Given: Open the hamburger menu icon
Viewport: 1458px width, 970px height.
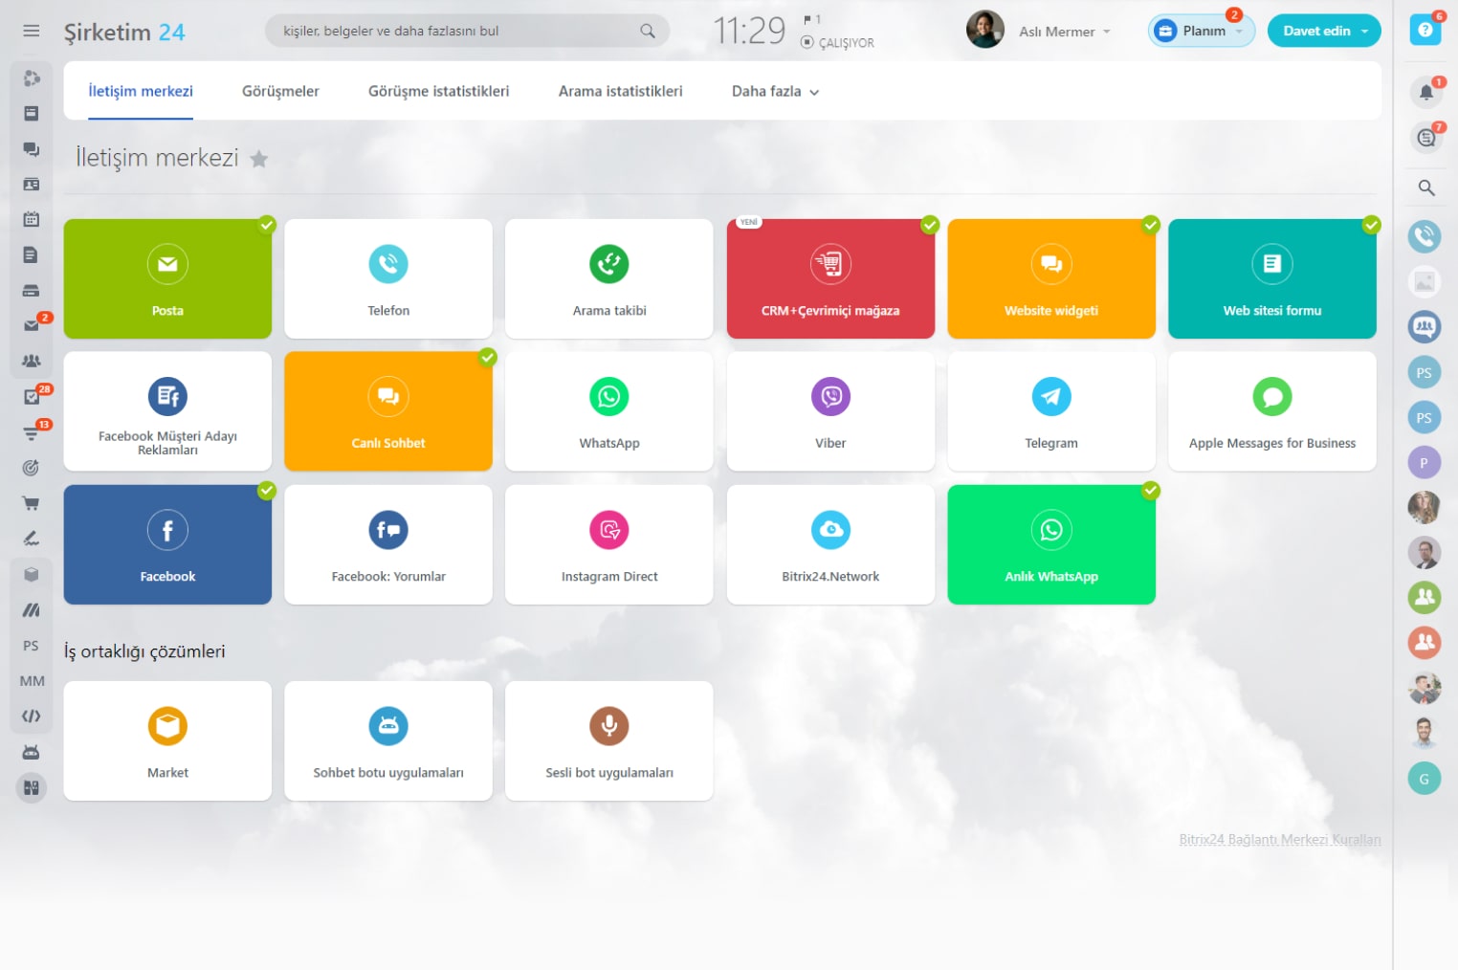Looking at the screenshot, I should coord(32,32).
